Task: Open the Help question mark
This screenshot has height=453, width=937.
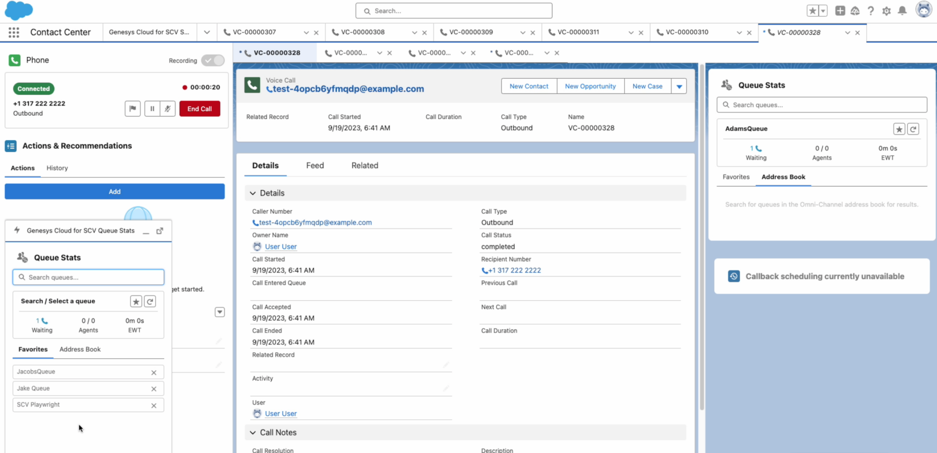Action: point(871,11)
